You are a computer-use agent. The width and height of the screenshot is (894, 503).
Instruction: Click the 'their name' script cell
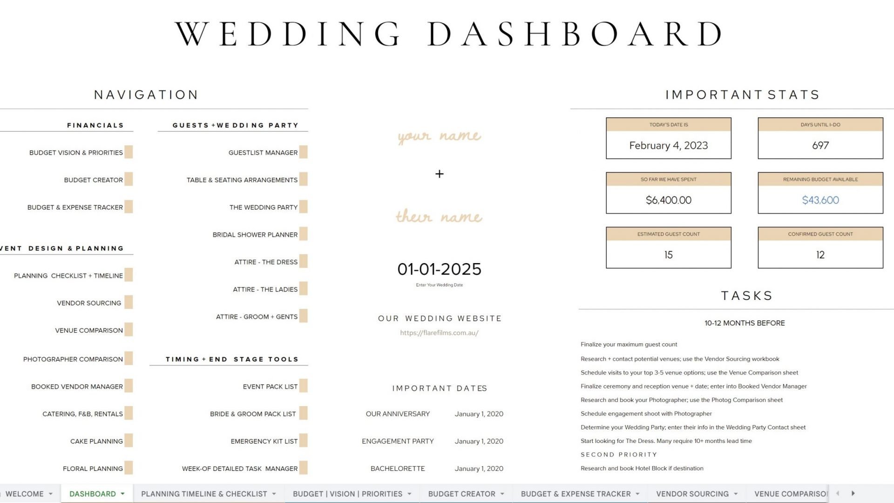[x=439, y=216]
